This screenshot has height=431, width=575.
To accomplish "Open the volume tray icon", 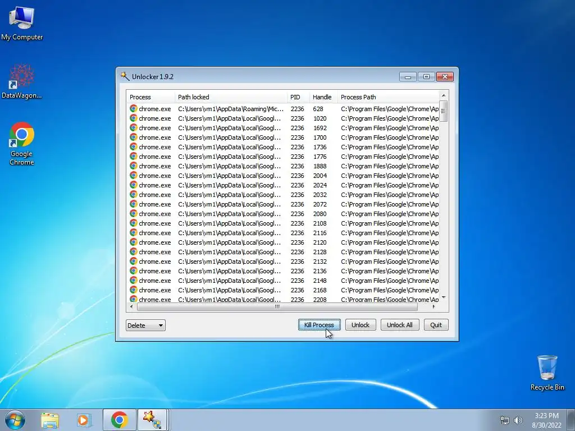I will [518, 420].
